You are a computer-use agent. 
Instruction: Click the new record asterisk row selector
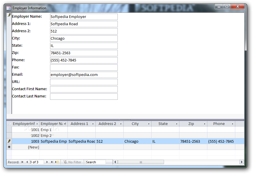coord(9,147)
